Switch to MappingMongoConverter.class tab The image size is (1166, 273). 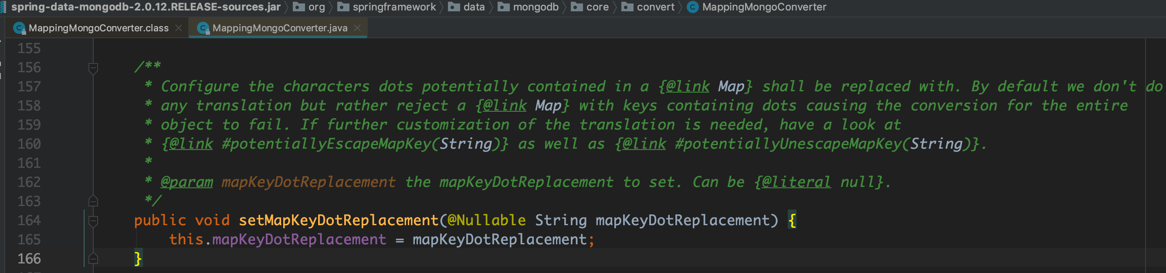tap(98, 28)
